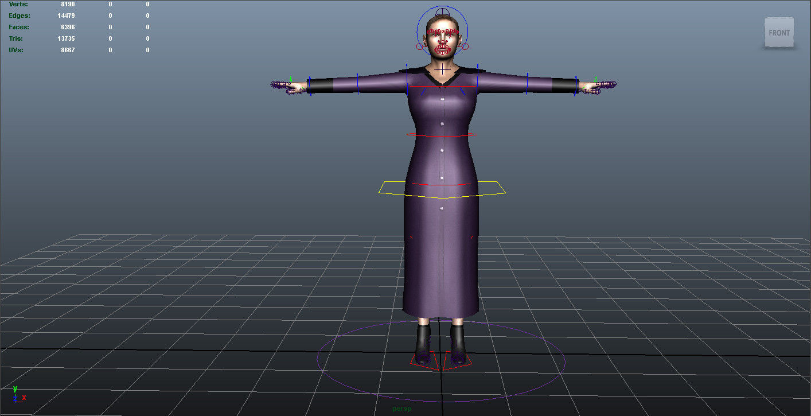811x416 pixels.
Task: Select the red chest control line below the collar
Action: click(x=442, y=86)
